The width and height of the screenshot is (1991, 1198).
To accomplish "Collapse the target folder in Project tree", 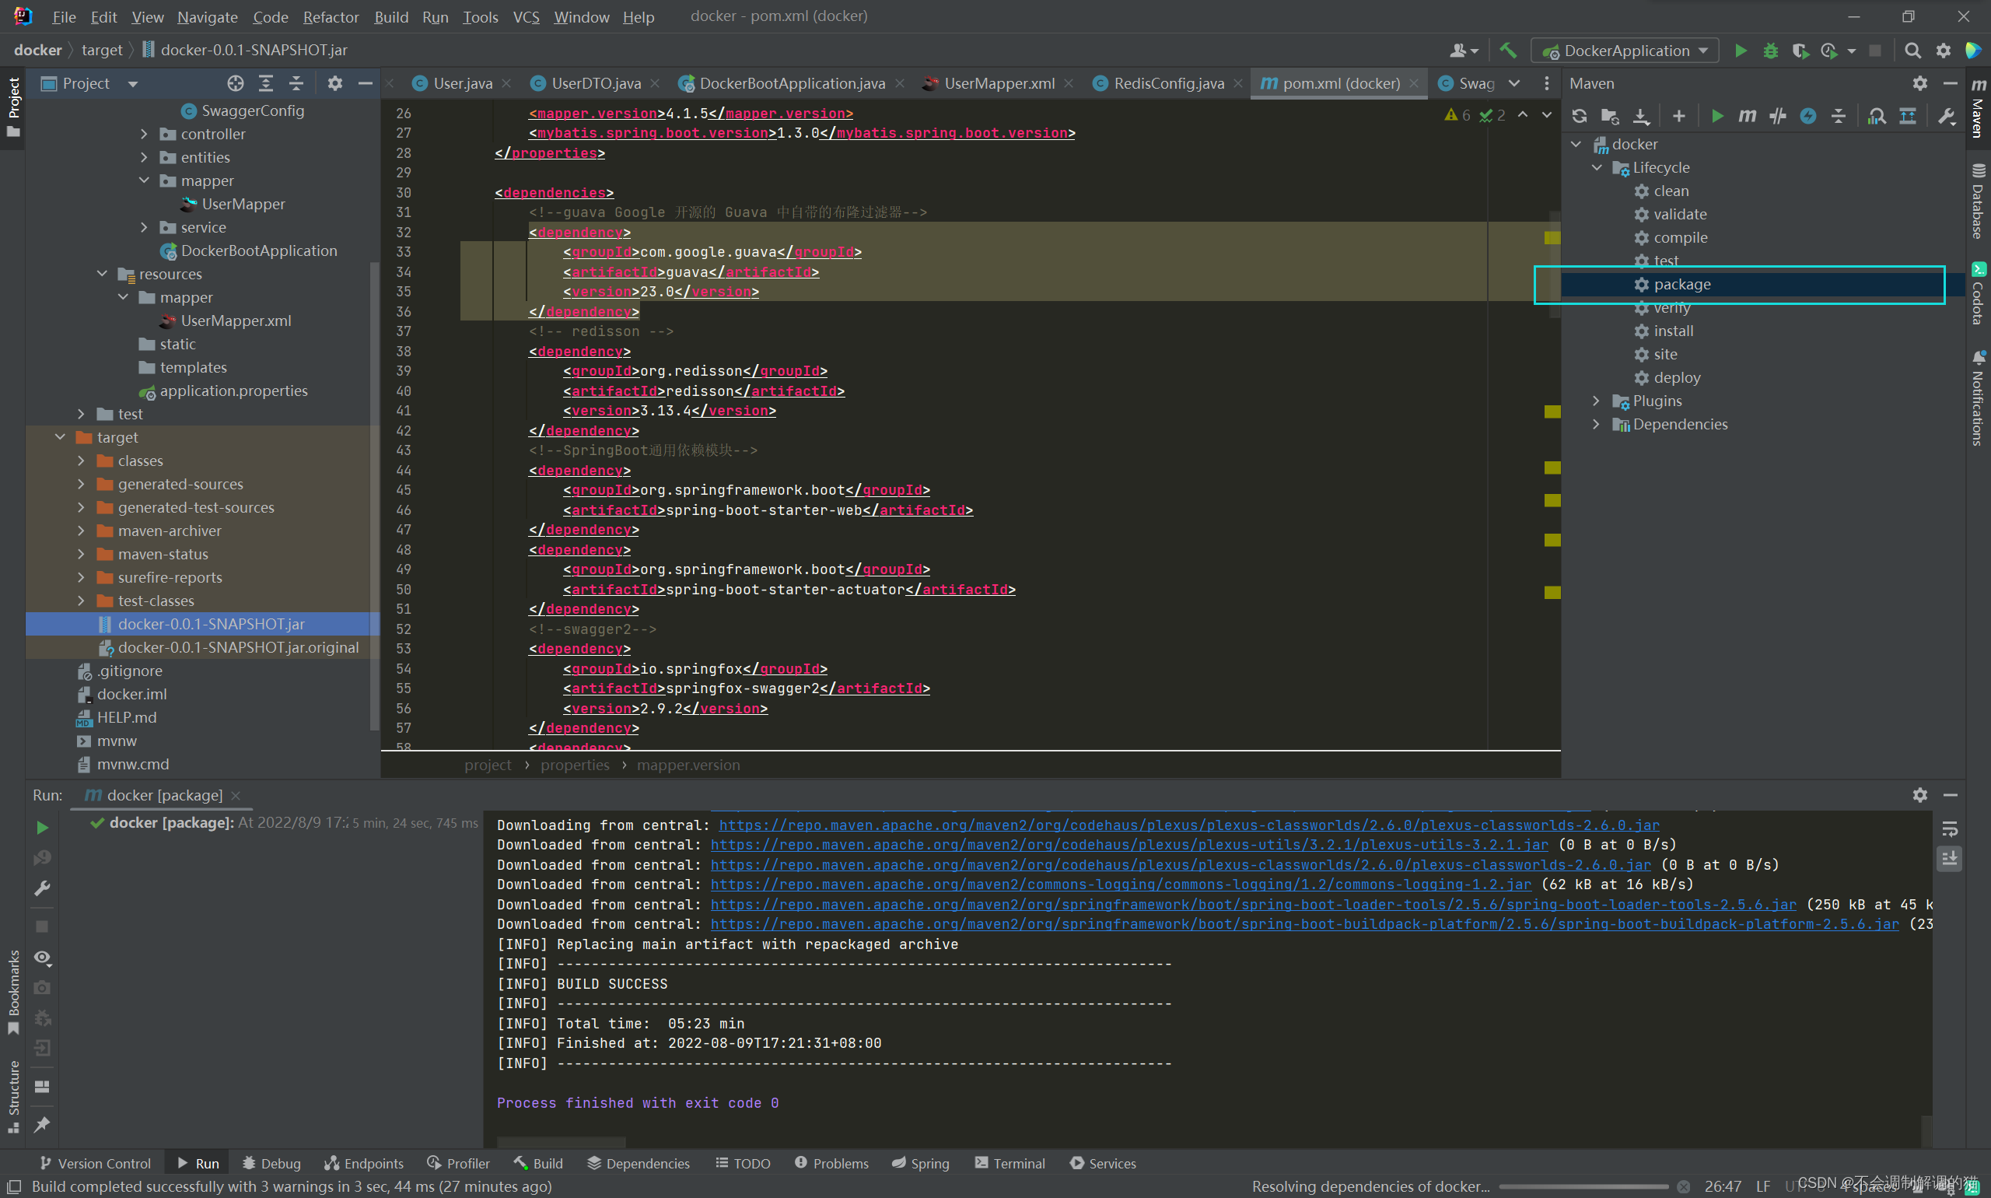I will [x=60, y=436].
